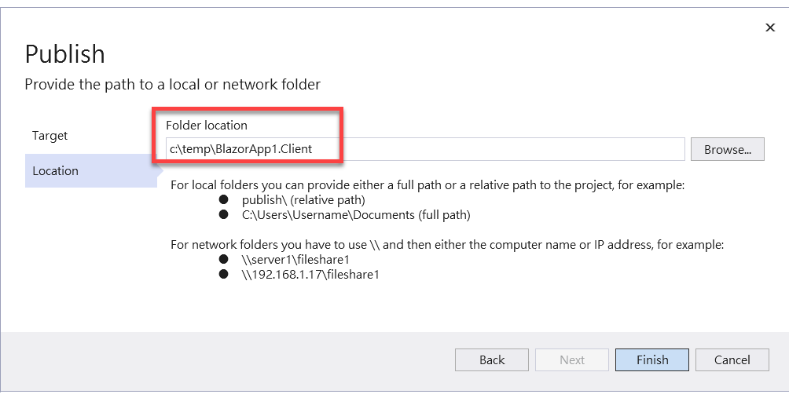Open the Browse... folder picker
789x405 pixels.
pos(727,149)
